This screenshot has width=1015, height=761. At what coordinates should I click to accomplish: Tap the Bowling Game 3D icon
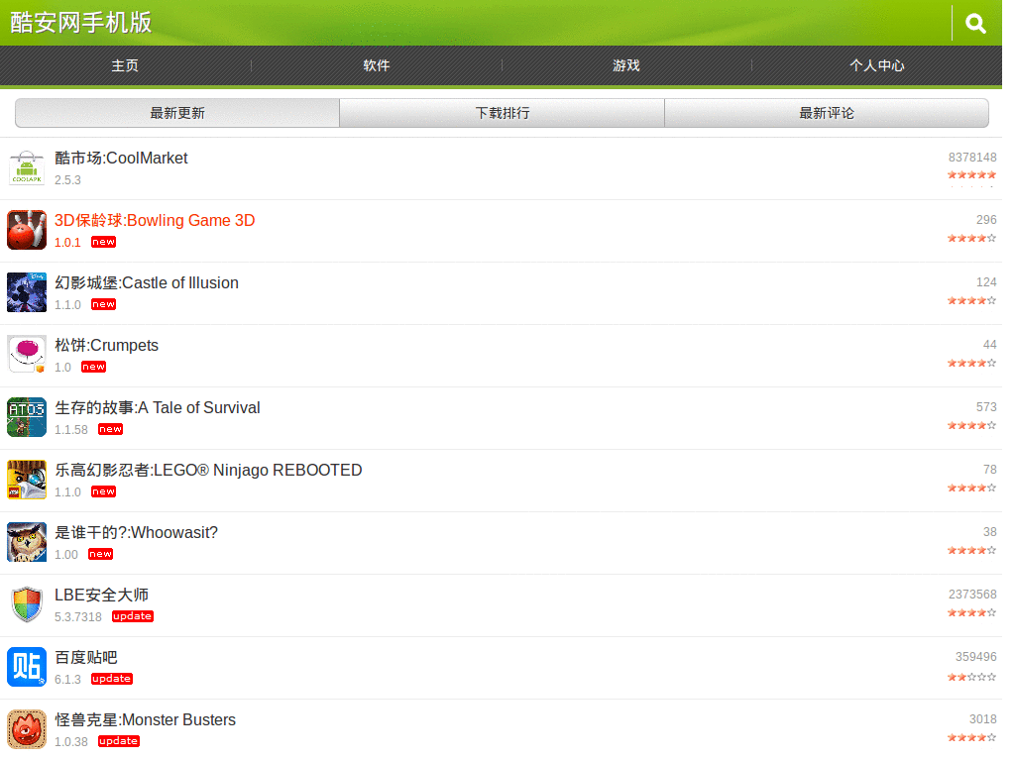point(27,230)
